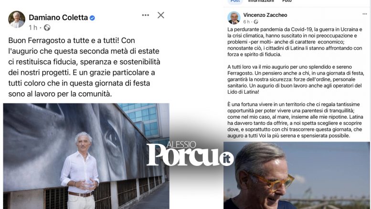
Task: Open Damiano Coletta's name link
Action: pos(58,18)
